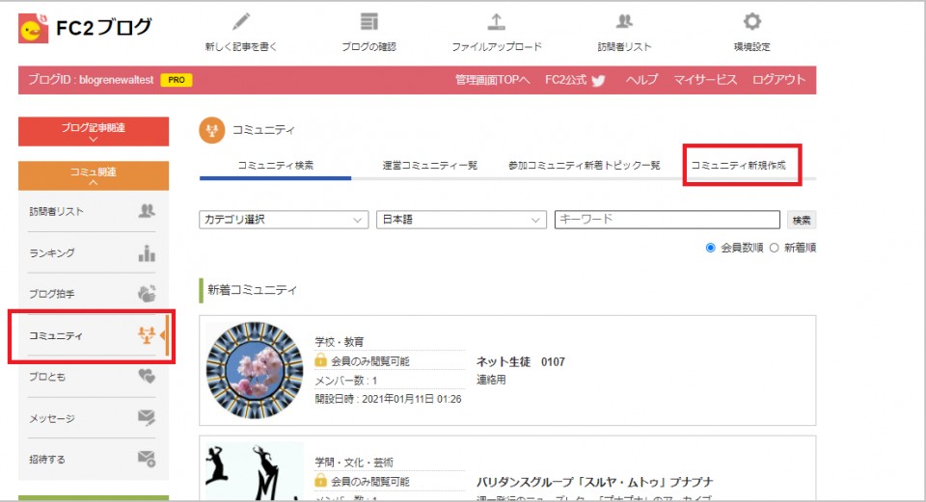Click the FC2 blog chick logo icon
This screenshot has width=926, height=502.
tap(33, 28)
